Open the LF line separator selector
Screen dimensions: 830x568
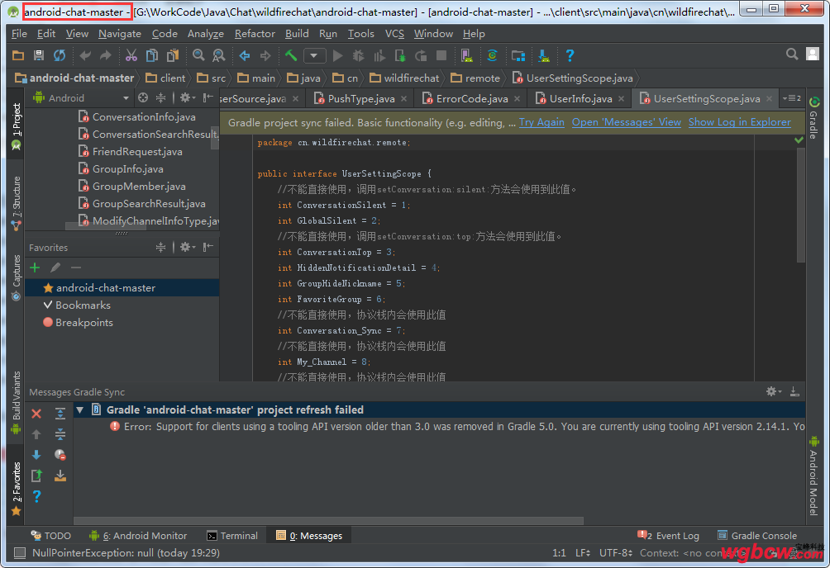point(582,552)
